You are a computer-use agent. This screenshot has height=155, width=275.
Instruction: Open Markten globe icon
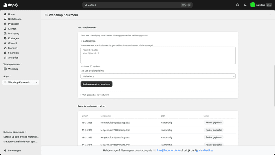(x=5, y=48)
